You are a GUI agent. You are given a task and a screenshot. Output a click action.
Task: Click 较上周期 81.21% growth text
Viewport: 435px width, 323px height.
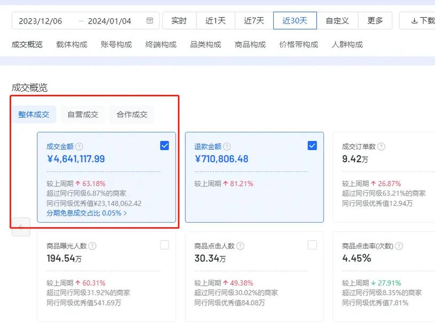pyautogui.click(x=224, y=184)
